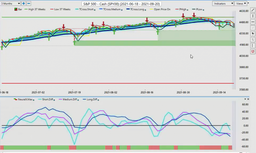Screen dimensions: 256x153
Task: Click the 3730.00 price axis label
Action: [244, 78]
